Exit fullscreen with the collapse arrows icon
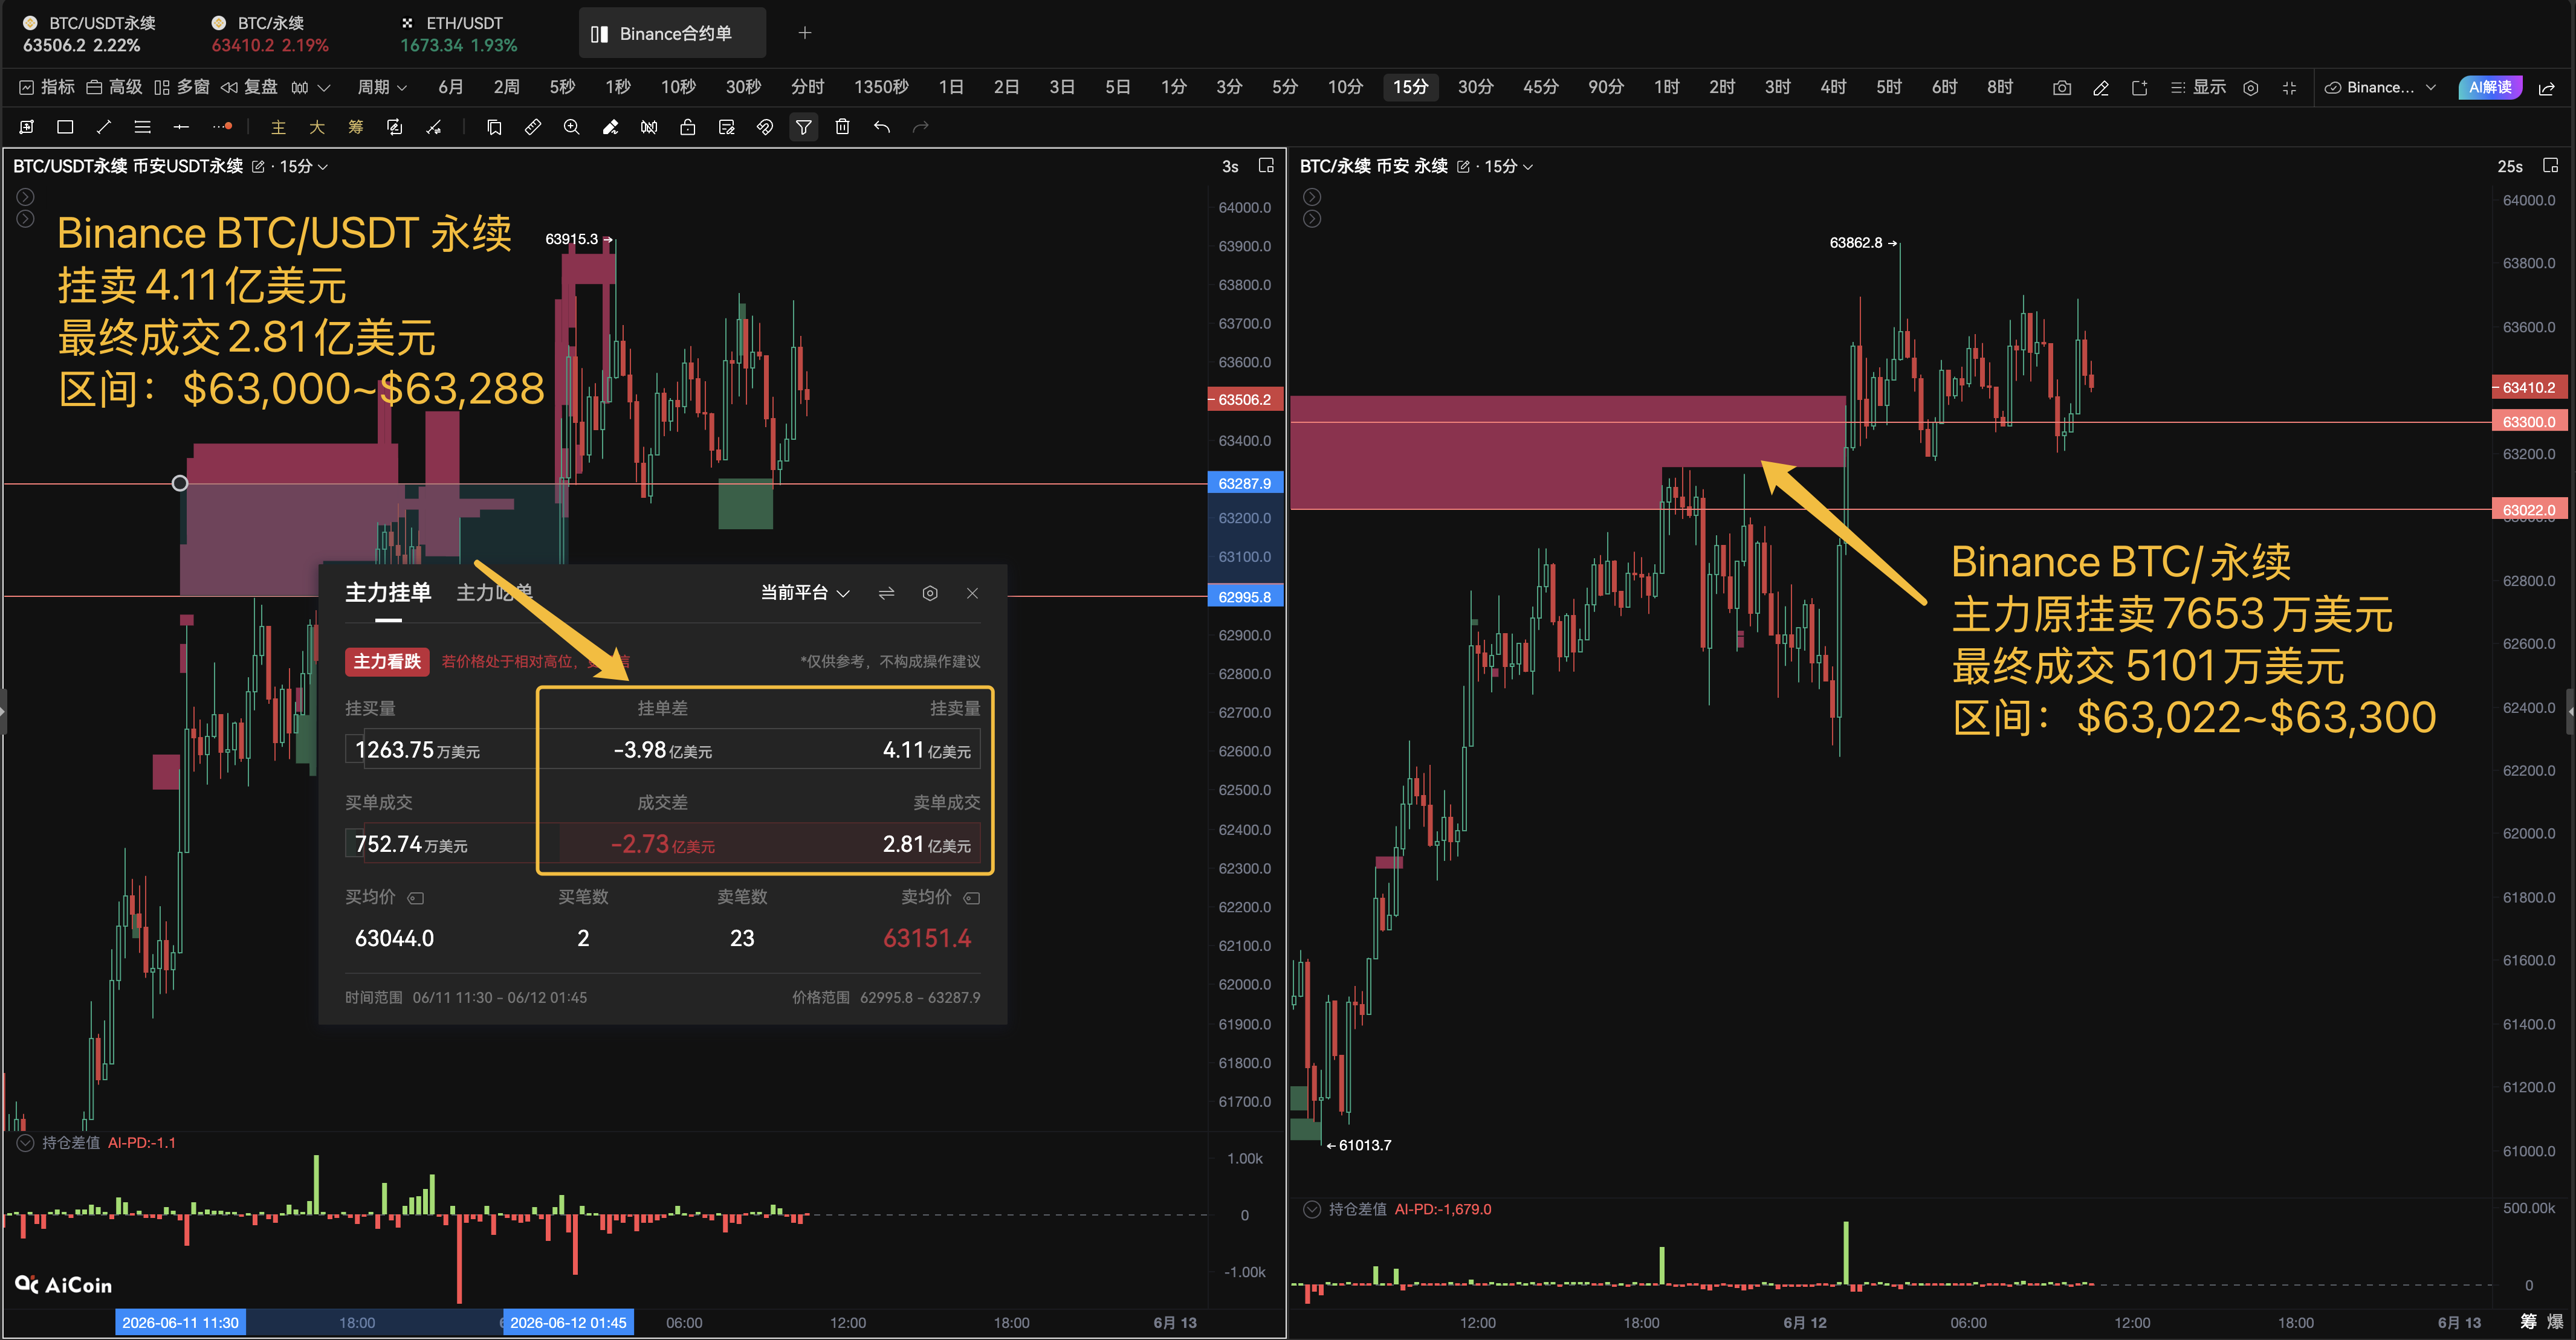The height and width of the screenshot is (1340, 2576). click(2289, 88)
